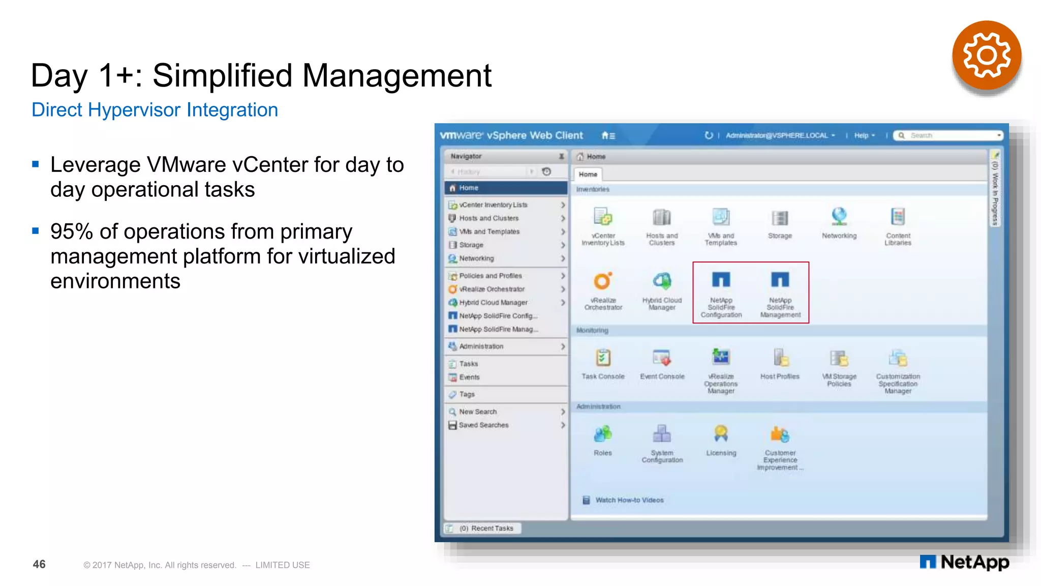
Task: Open the Task Console icon
Action: (603, 358)
